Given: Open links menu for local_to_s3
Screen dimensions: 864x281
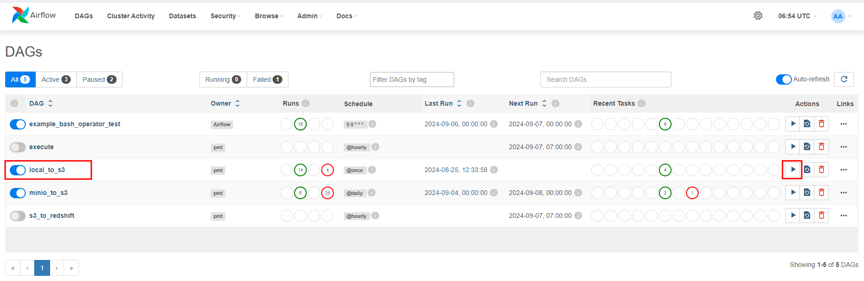Looking at the screenshot, I should click(843, 170).
